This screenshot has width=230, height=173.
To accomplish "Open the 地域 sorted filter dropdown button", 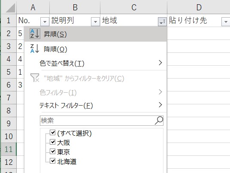I will coord(162,22).
